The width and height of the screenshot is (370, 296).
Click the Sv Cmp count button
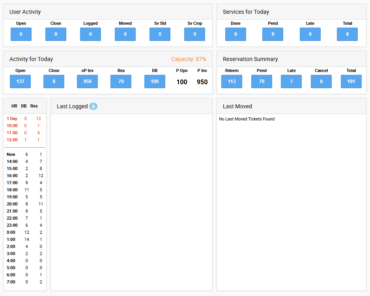coord(194,34)
